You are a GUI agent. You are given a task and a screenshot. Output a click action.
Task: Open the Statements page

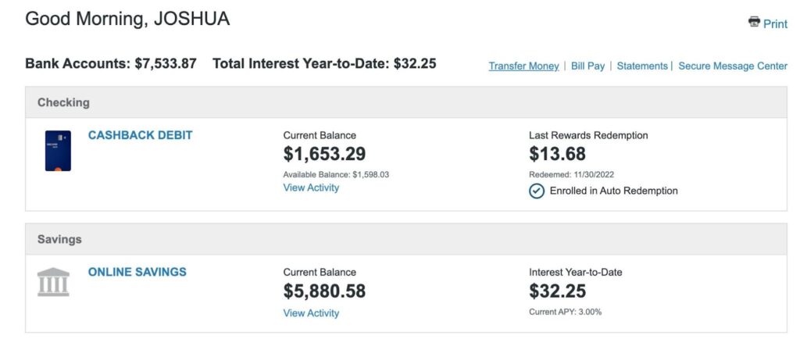point(642,66)
